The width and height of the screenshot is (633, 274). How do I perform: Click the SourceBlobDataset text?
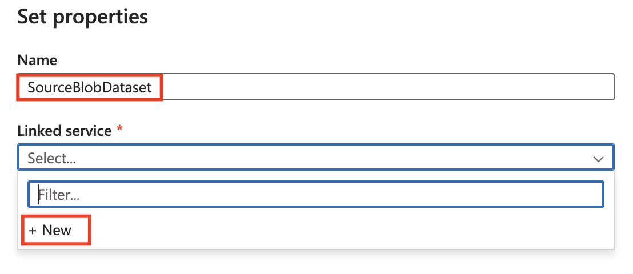(x=90, y=88)
